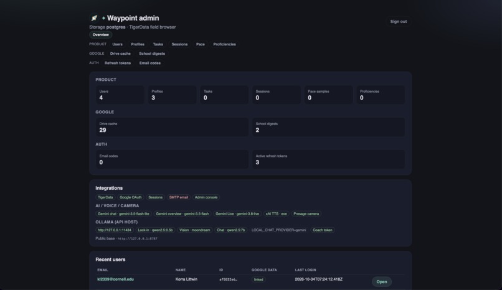Image resolution: width=502 pixels, height=290 pixels.
Task: Open the Refresh tokens tab
Action: (118, 63)
